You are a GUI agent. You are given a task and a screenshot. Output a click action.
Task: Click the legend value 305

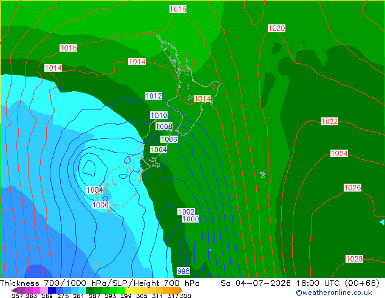tap(141, 296)
